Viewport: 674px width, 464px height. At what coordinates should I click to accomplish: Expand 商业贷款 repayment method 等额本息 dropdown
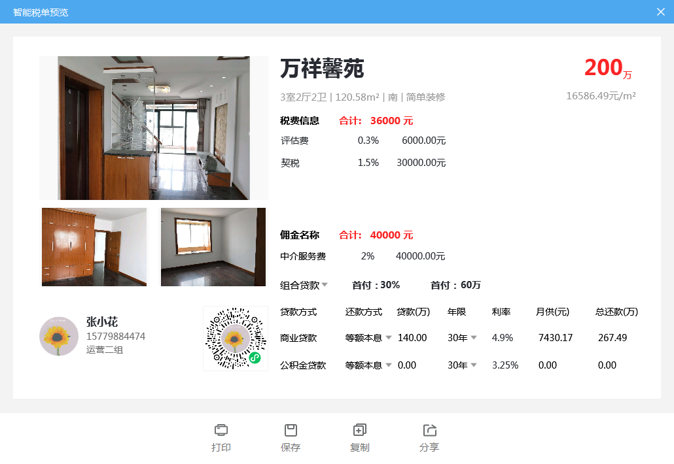(368, 338)
